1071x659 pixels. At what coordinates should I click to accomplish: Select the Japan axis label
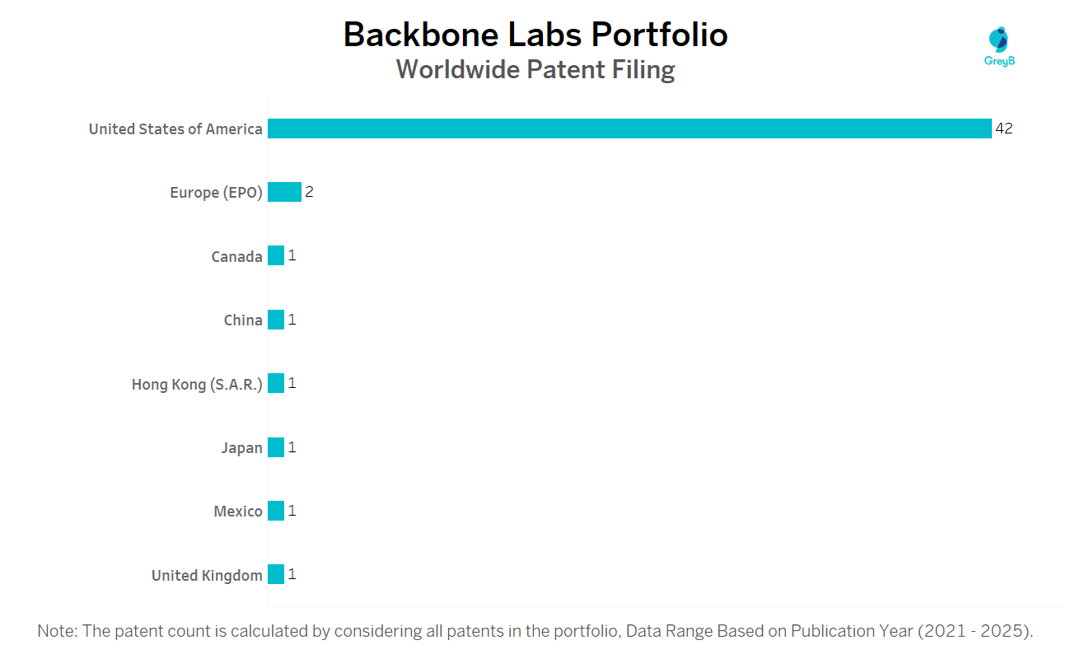tap(241, 448)
